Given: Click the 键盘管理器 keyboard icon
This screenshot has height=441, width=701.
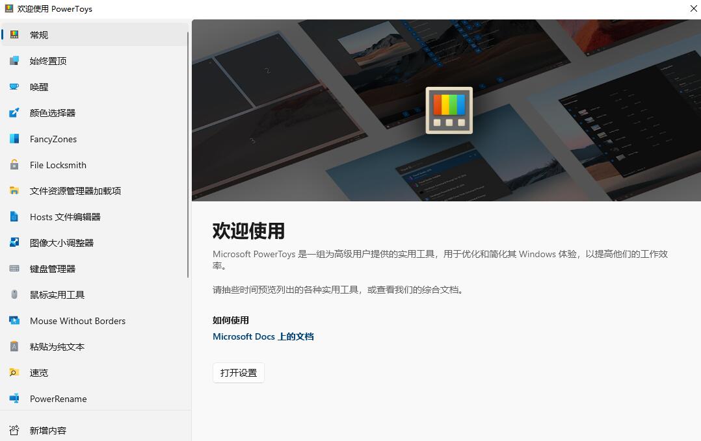Looking at the screenshot, I should [14, 268].
